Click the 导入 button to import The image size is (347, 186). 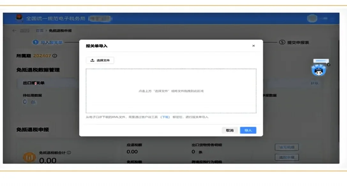(x=248, y=130)
